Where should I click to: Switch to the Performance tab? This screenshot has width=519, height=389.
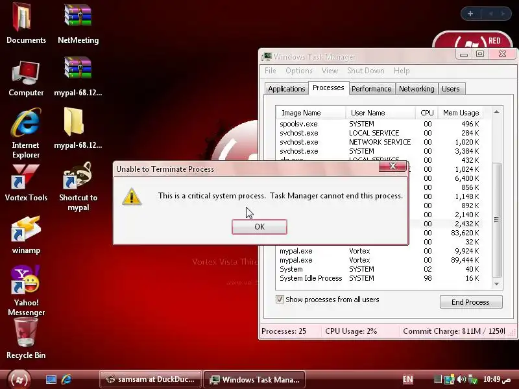[x=371, y=89]
